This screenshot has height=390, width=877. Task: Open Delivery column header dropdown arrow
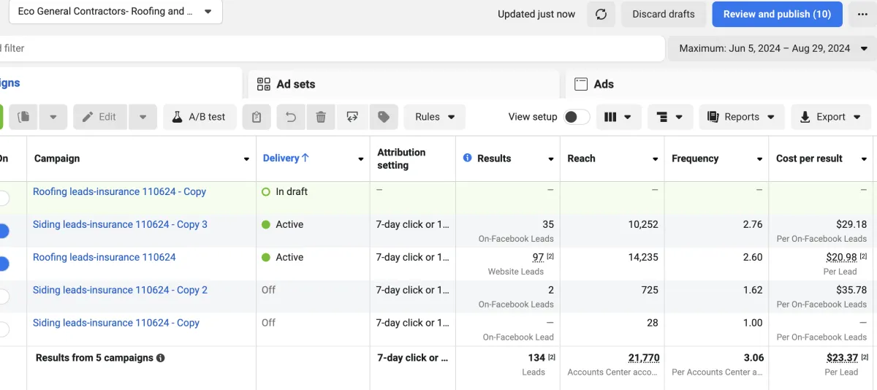361,159
